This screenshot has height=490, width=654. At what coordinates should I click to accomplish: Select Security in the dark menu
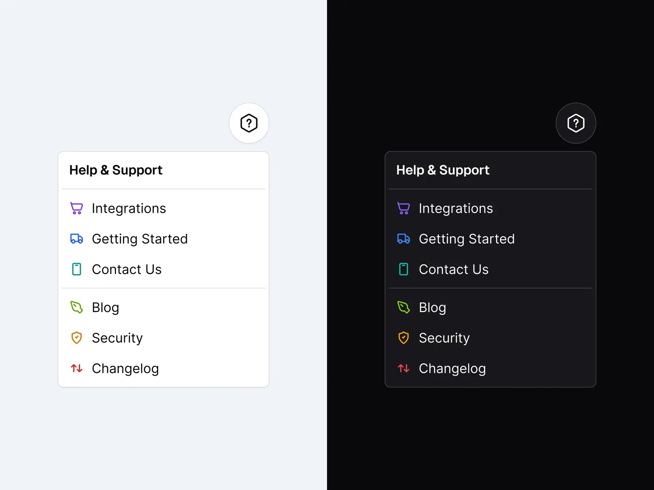coord(444,338)
